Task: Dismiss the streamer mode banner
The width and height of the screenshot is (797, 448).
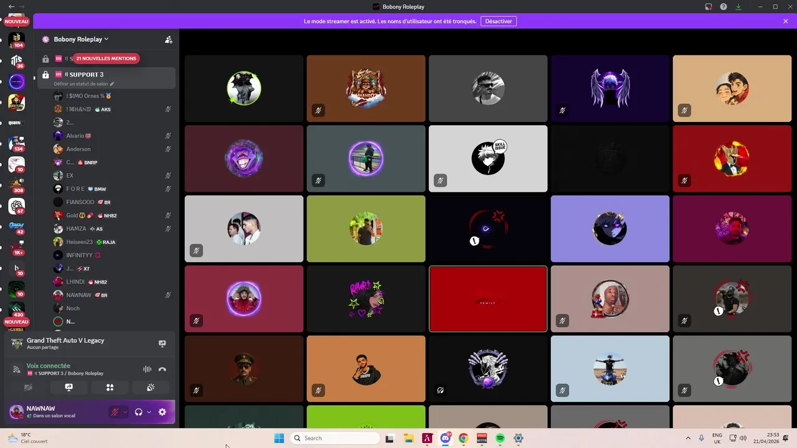Action: (x=786, y=21)
